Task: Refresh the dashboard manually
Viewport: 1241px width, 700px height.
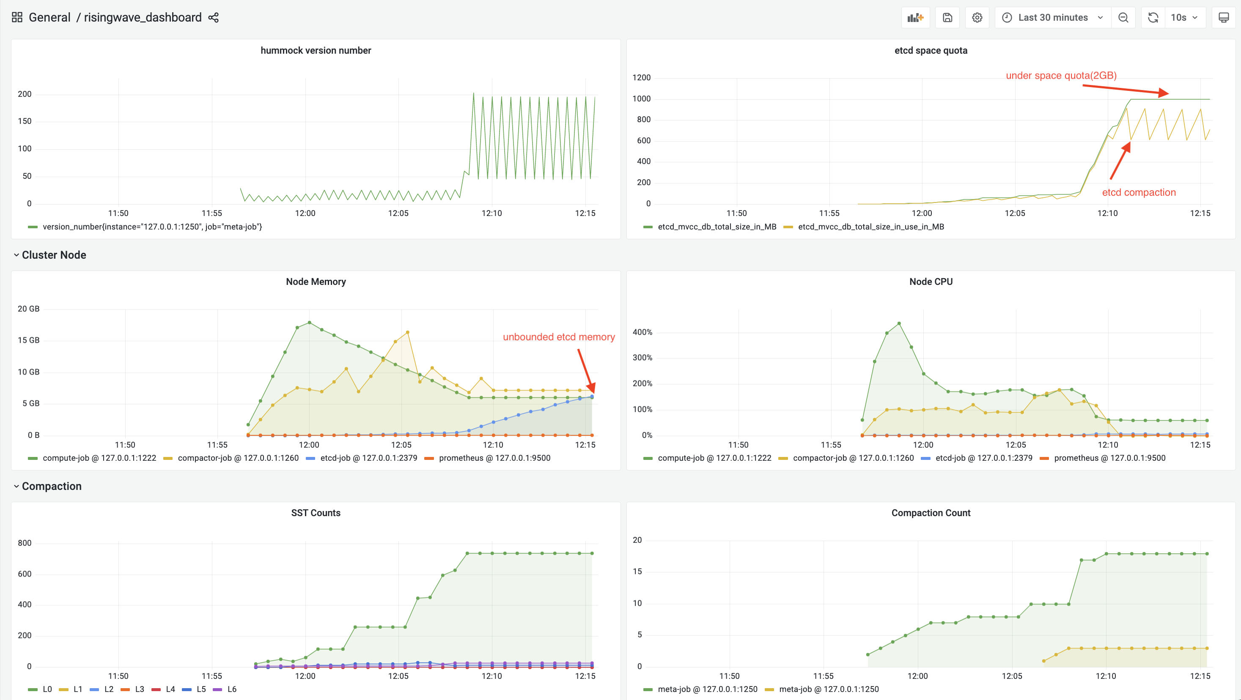Action: click(1153, 17)
